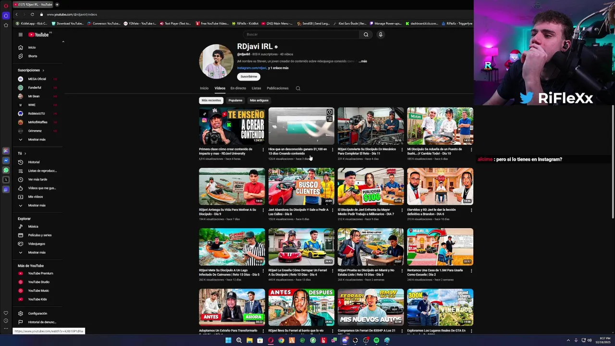Open the Kicklet.app bookmark

31,24
